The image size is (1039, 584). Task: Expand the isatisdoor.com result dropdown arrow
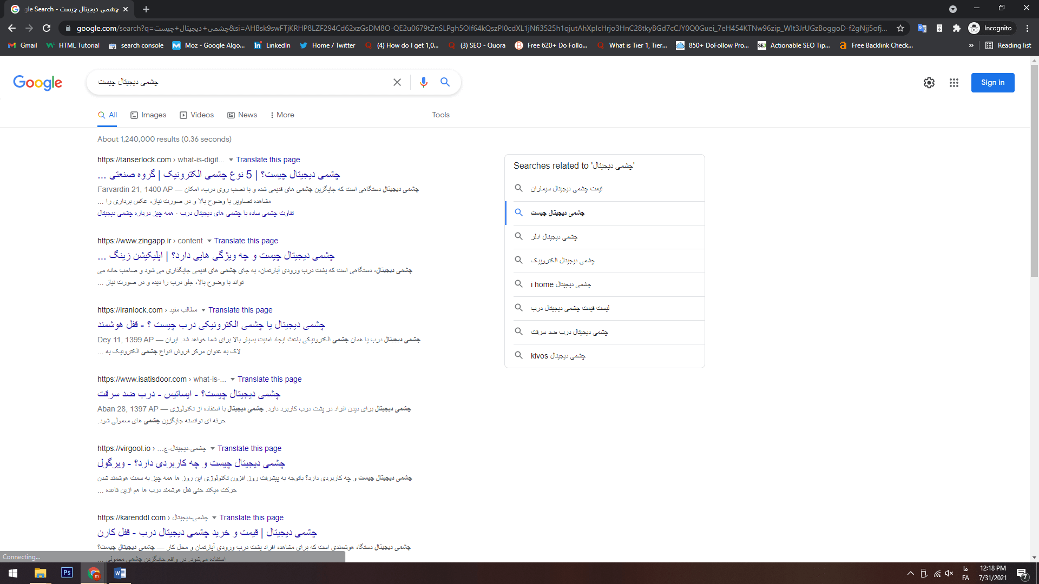tap(233, 380)
